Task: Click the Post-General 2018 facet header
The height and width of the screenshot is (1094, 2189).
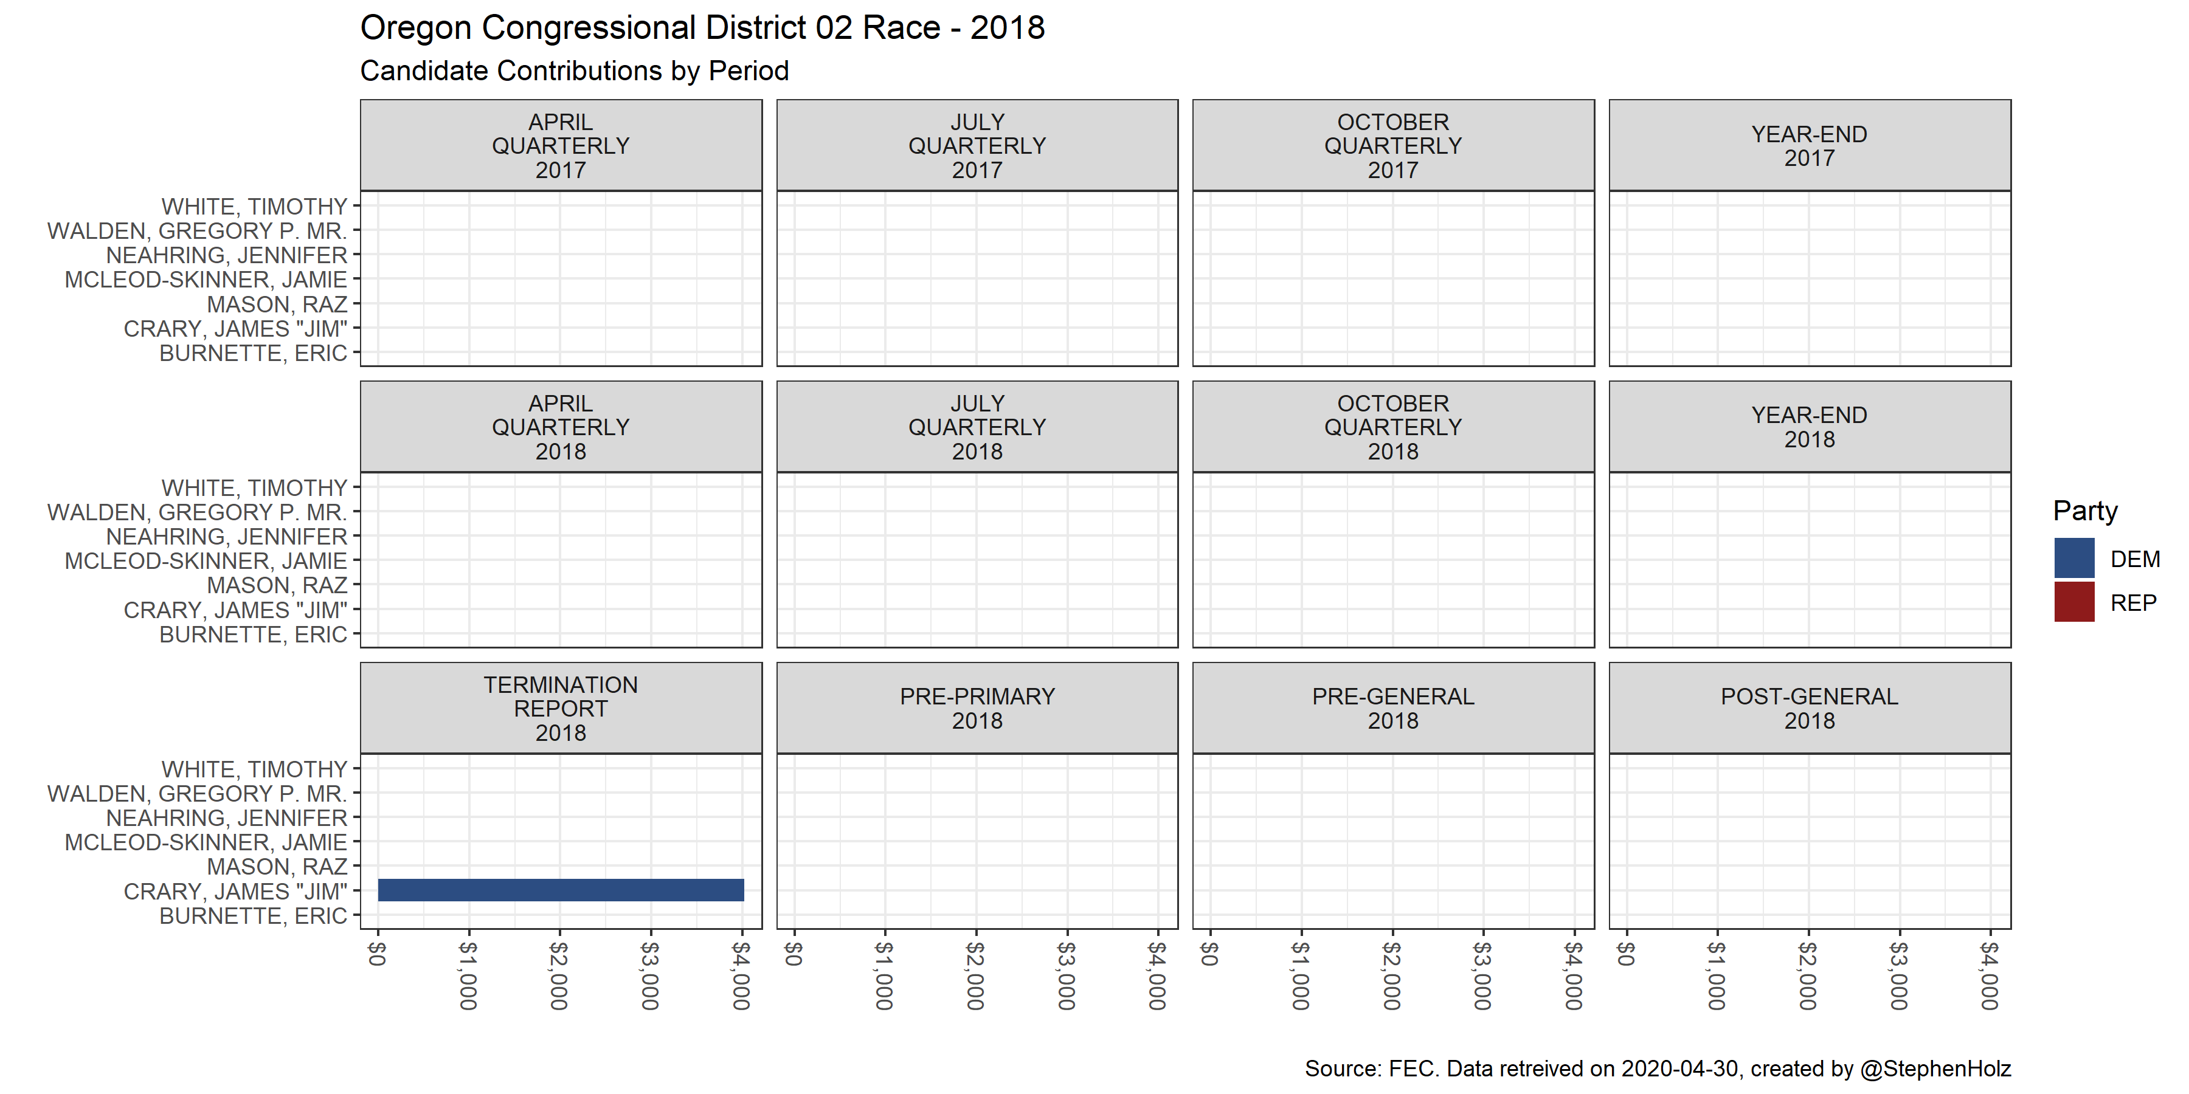Action: point(1809,709)
